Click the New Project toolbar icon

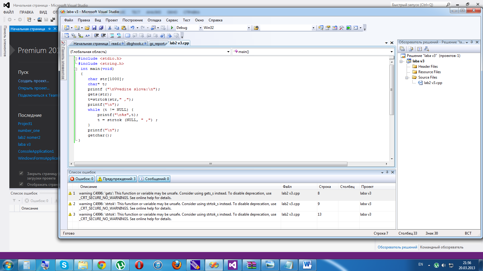tap(66, 28)
